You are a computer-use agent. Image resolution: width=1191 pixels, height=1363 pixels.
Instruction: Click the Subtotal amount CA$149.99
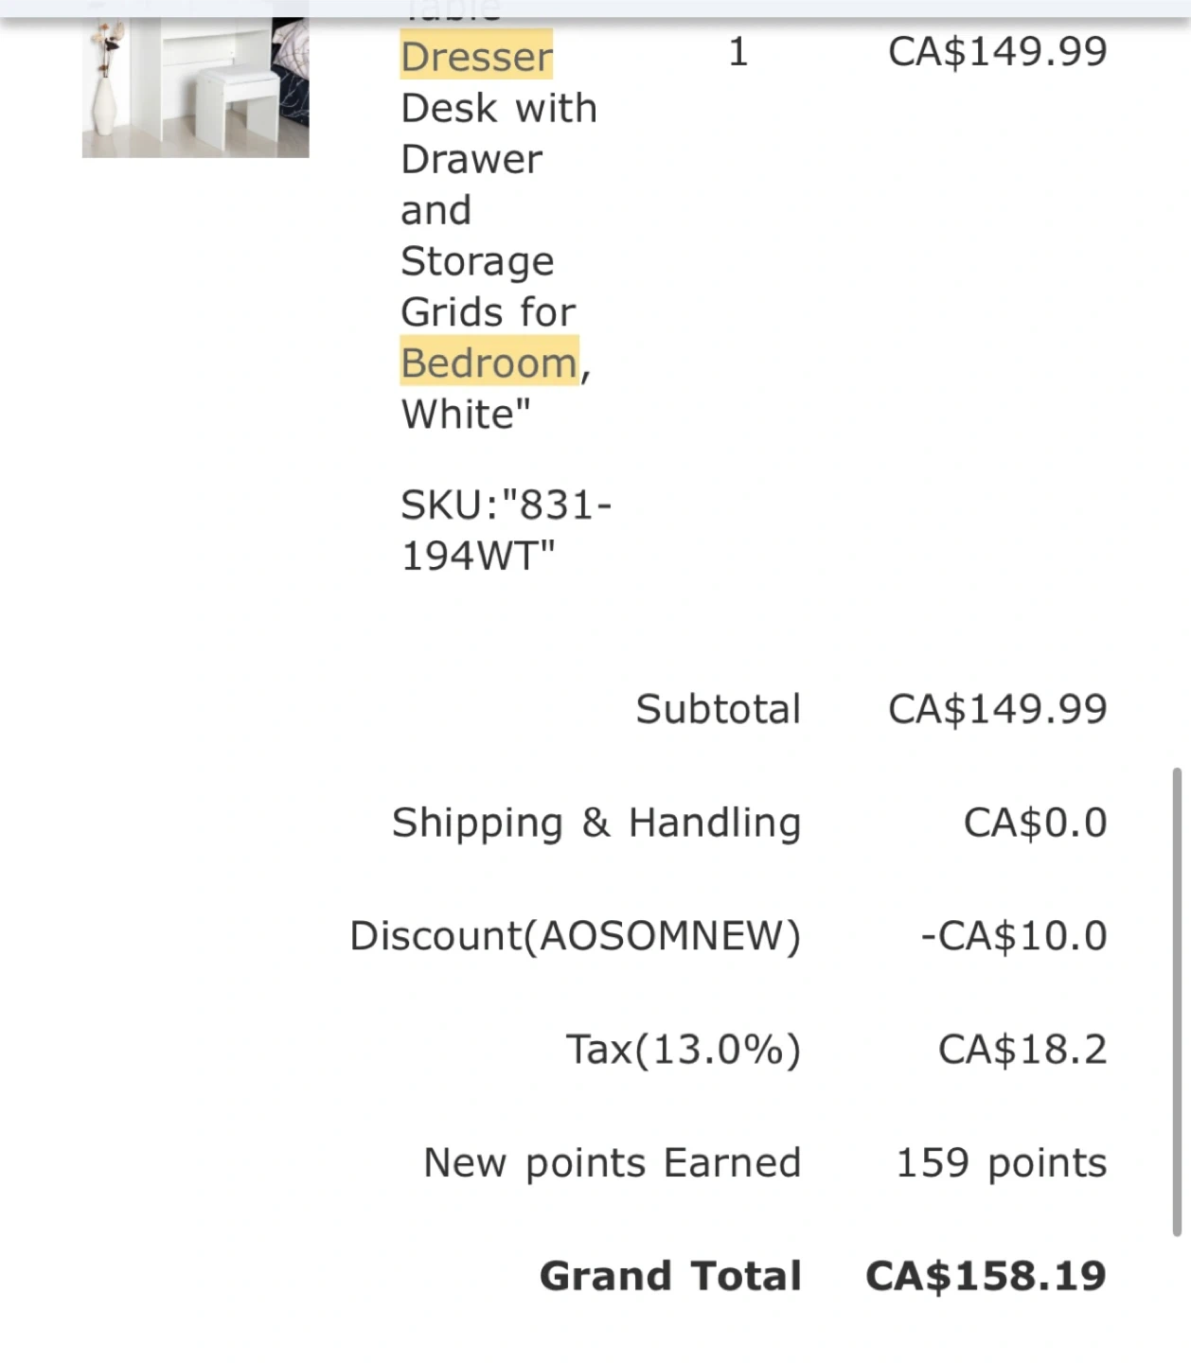pyautogui.click(x=997, y=709)
